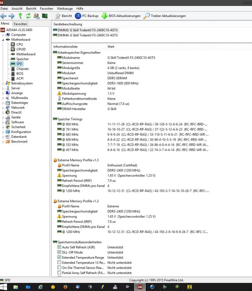Image resolution: width=252 pixels, height=291 pixels.
Task: Switch to the Menü tab
Action: (5, 23)
